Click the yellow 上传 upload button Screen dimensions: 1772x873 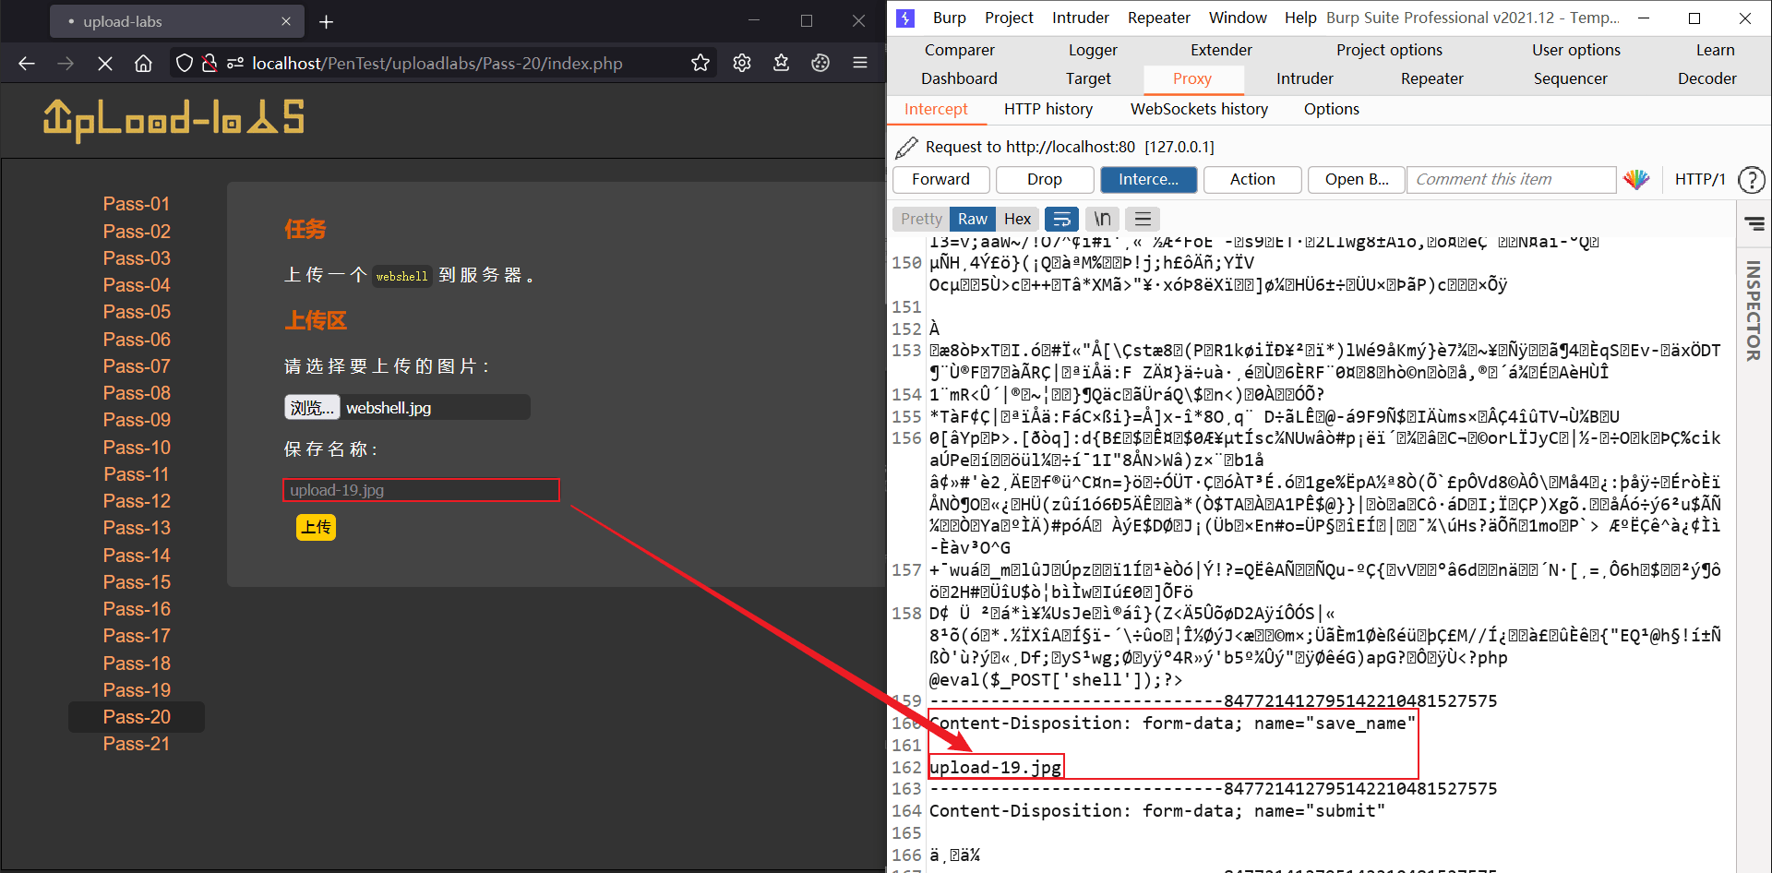(x=316, y=527)
